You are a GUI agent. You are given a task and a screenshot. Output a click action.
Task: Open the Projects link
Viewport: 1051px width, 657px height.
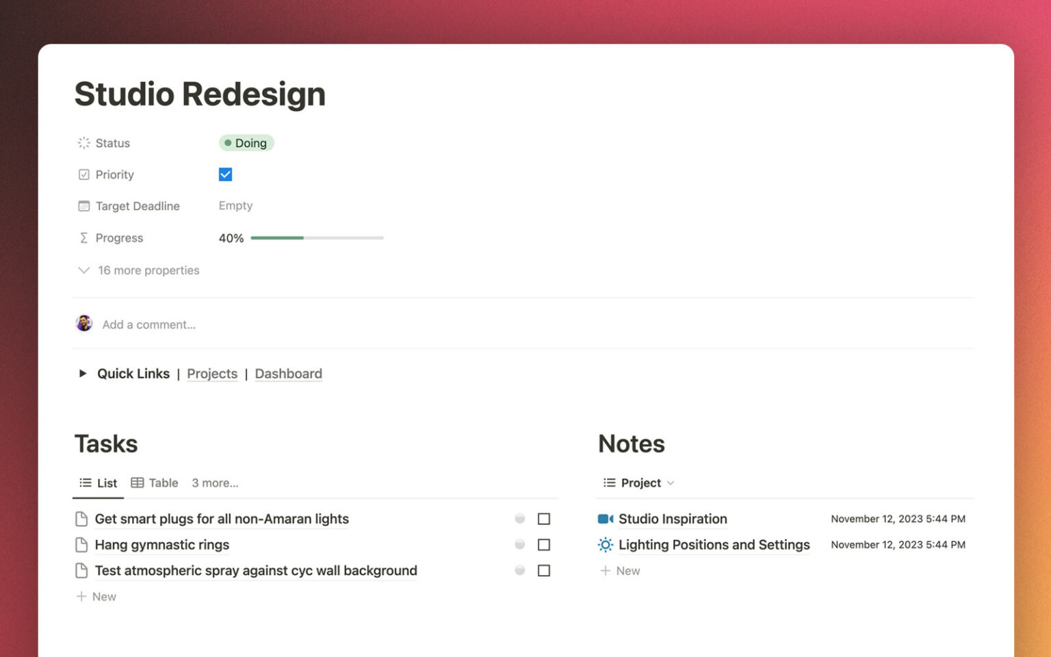212,374
